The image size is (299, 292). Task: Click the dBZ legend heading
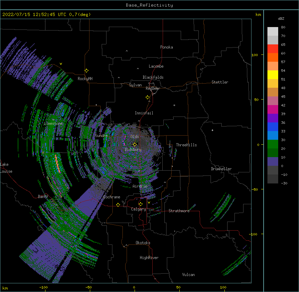[281, 18]
